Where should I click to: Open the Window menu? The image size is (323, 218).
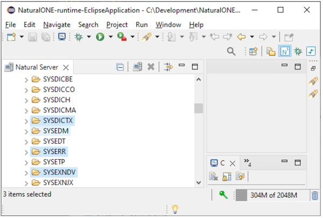click(168, 25)
